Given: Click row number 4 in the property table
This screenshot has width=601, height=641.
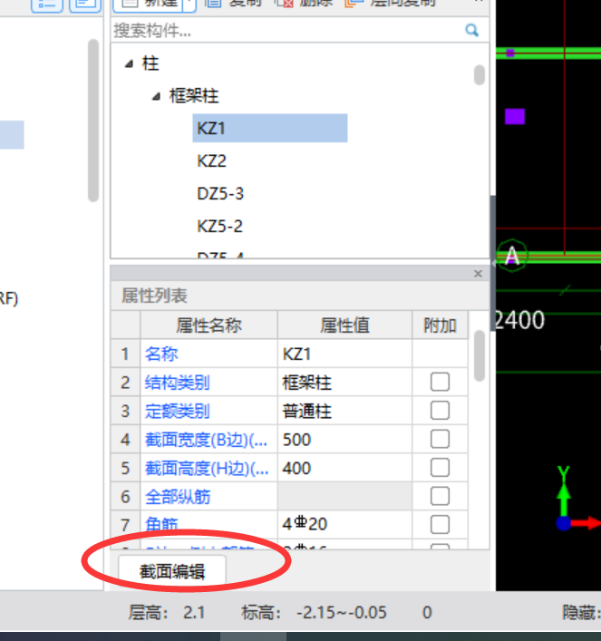Looking at the screenshot, I should tap(125, 440).
